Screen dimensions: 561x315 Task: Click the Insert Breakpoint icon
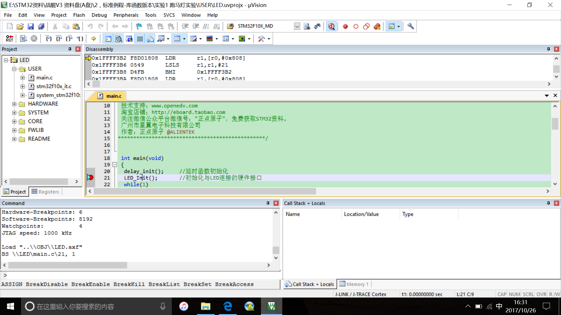(345, 26)
